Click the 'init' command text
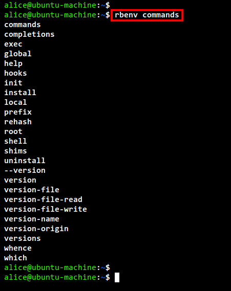This screenshot has height=291, width=231. 13,83
